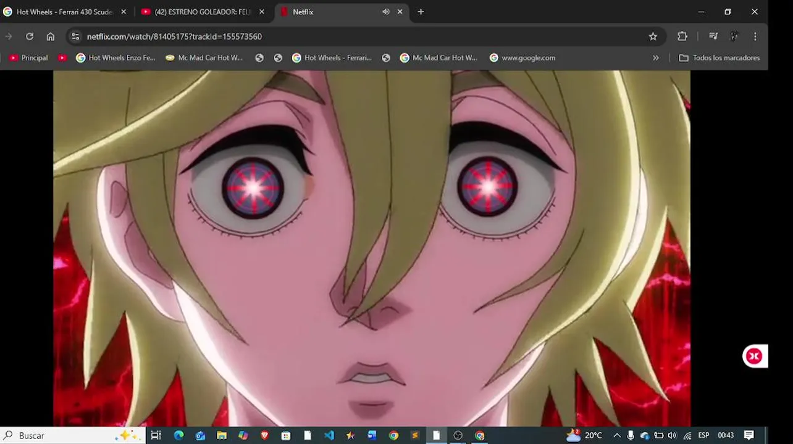Viewport: 793px width, 444px height.
Task: Open the Todos los marcadores folder
Action: (720, 57)
